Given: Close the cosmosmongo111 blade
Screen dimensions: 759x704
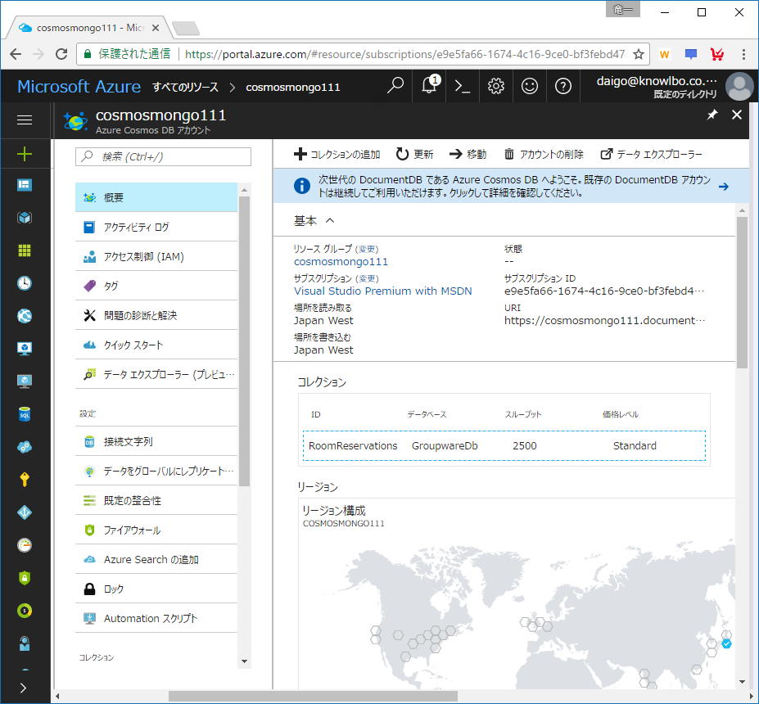Looking at the screenshot, I should click(x=737, y=115).
